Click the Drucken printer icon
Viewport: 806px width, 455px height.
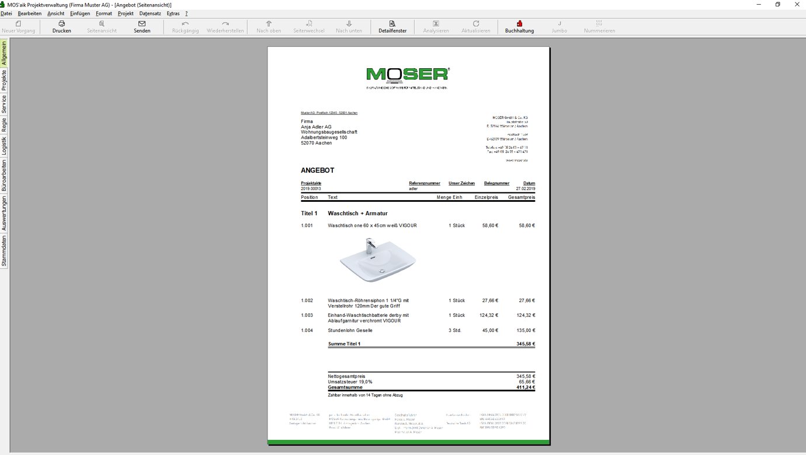(61, 24)
